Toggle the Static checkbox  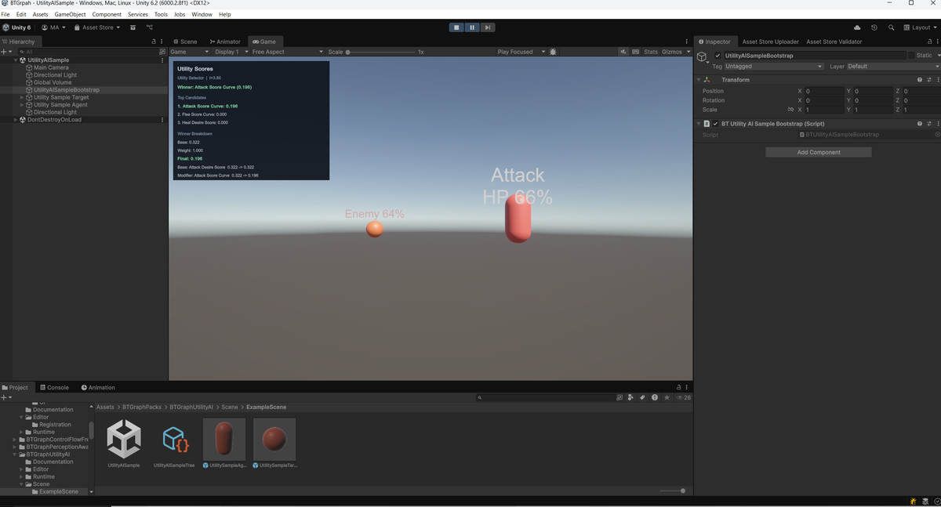[912, 56]
